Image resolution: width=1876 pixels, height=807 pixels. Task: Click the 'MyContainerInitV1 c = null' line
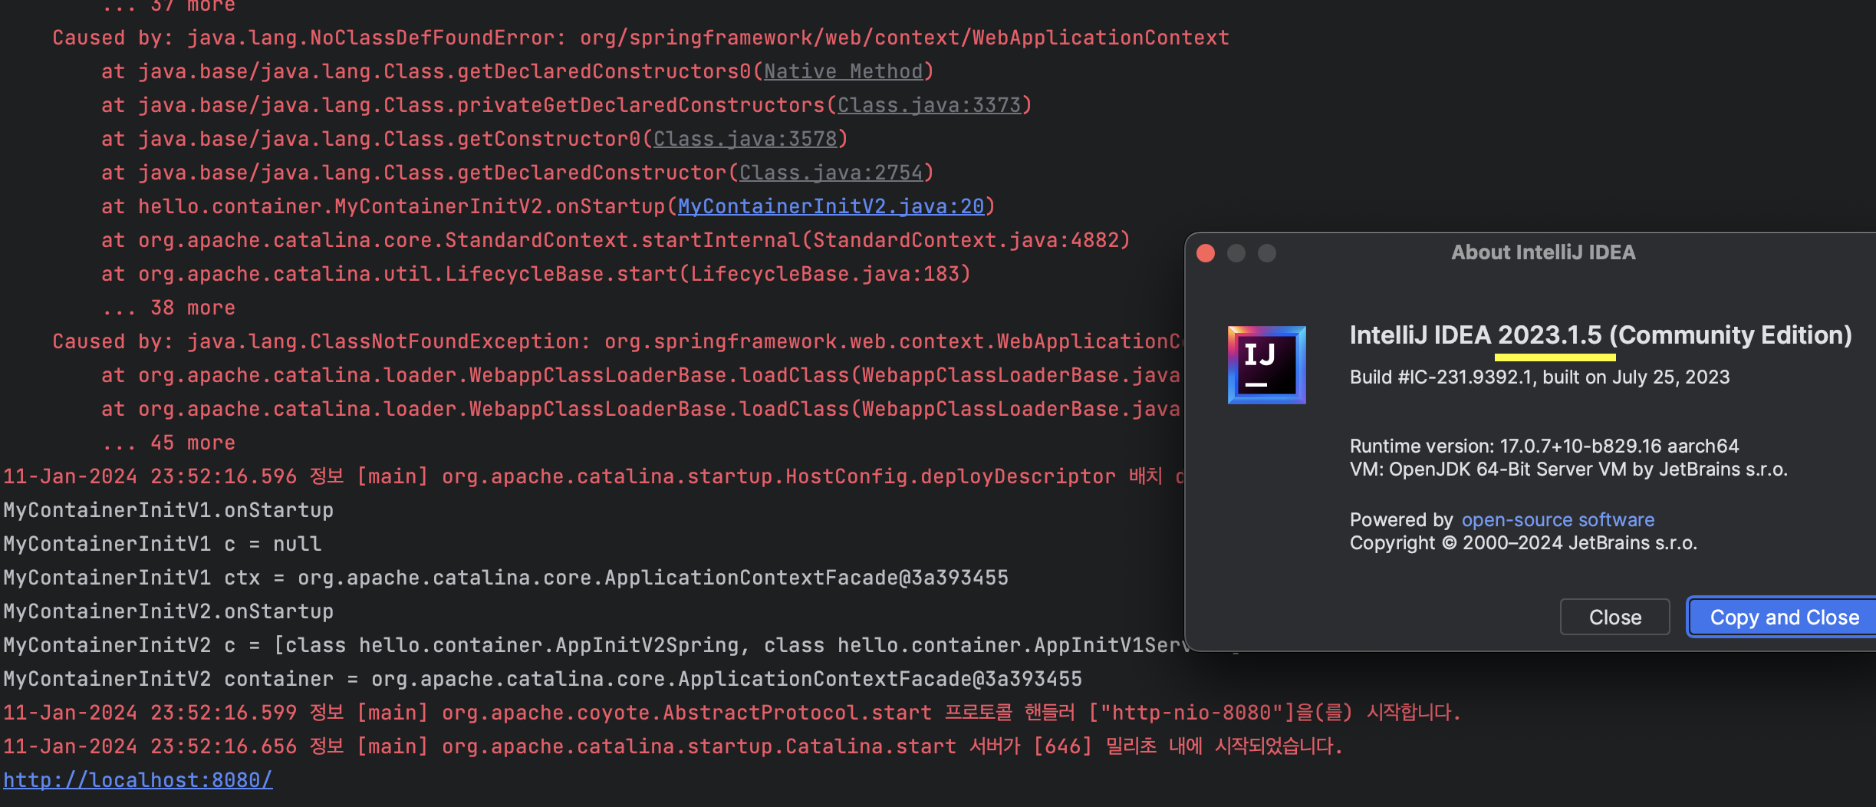click(162, 544)
